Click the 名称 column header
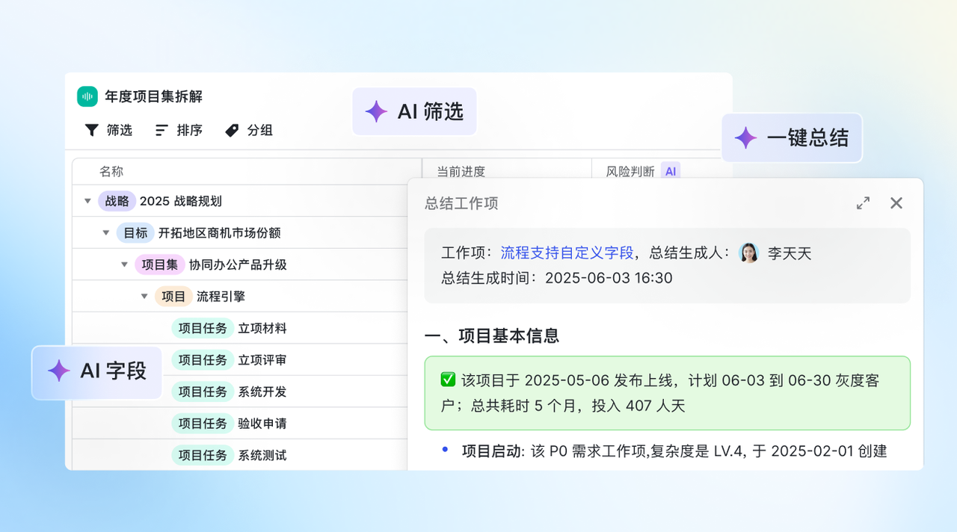Screen dimensions: 957x532 [x=111, y=171]
